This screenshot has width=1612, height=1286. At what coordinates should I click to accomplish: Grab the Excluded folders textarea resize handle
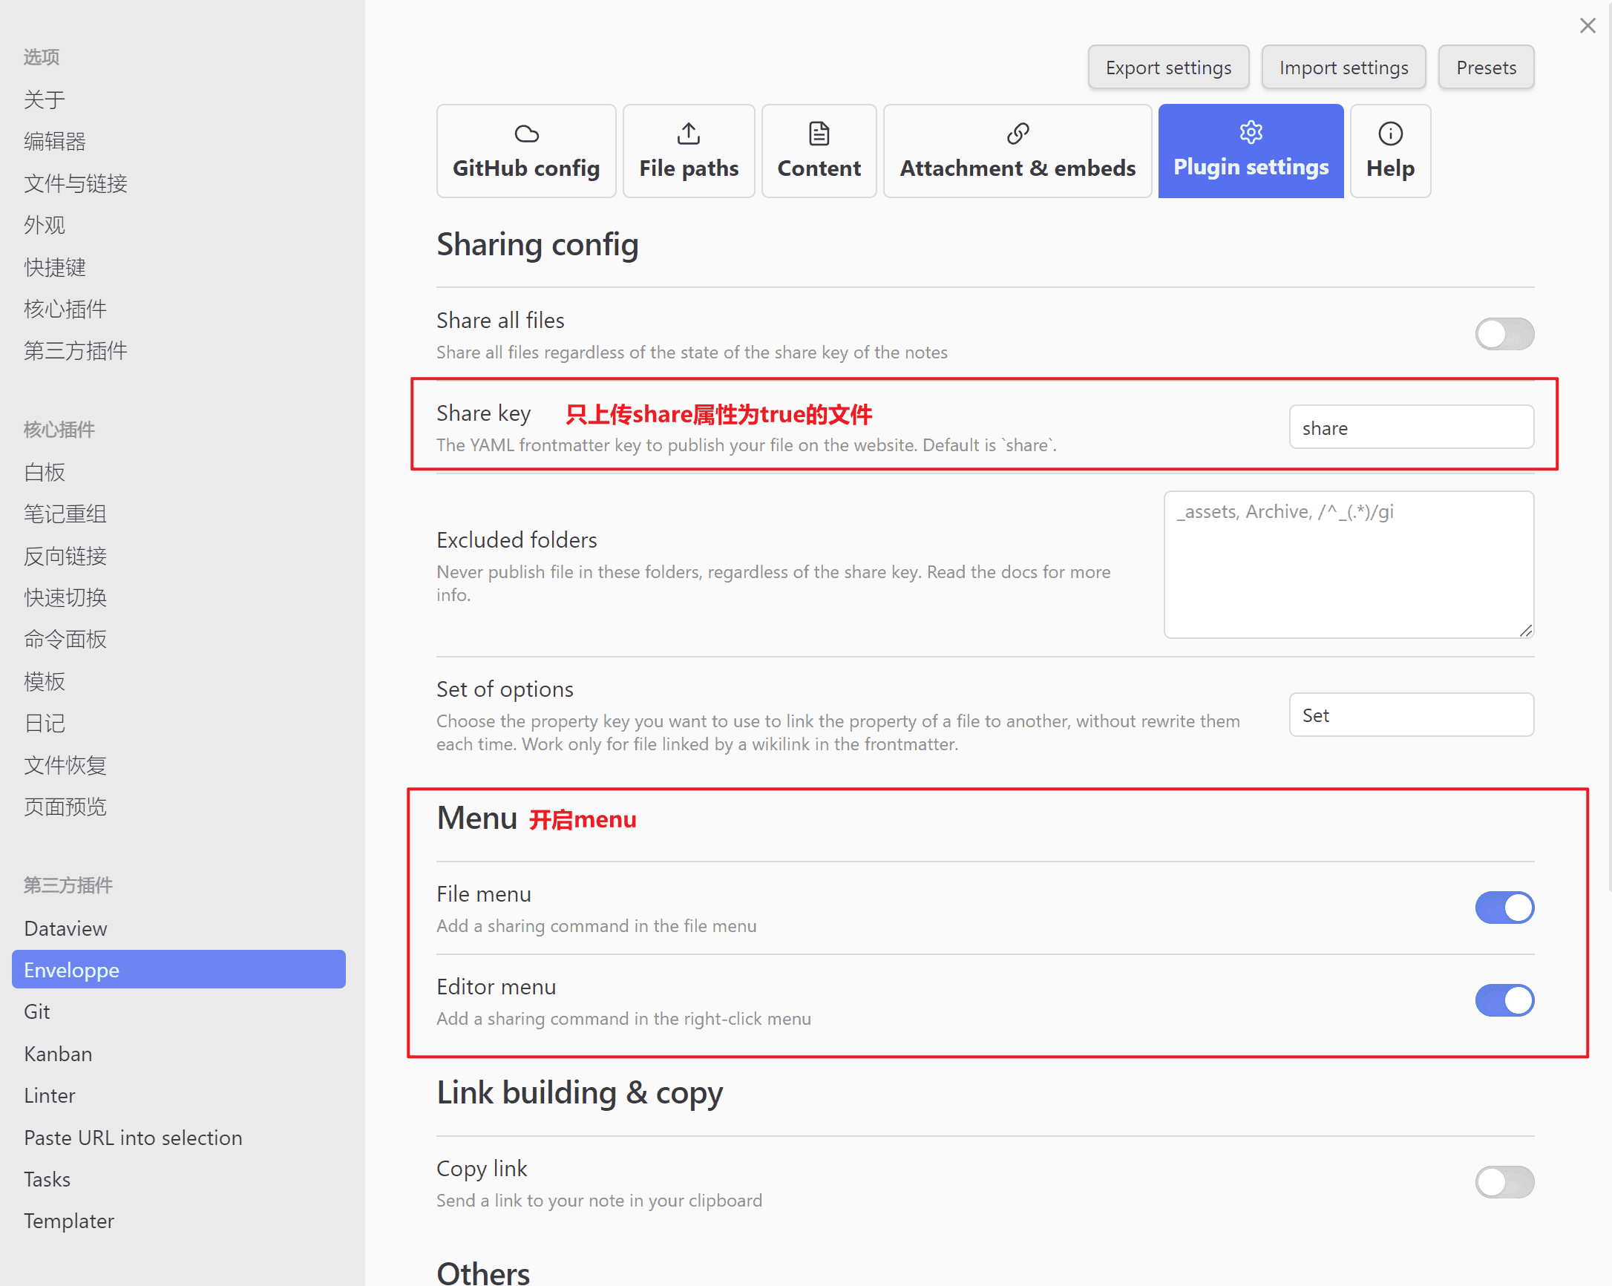[1525, 630]
